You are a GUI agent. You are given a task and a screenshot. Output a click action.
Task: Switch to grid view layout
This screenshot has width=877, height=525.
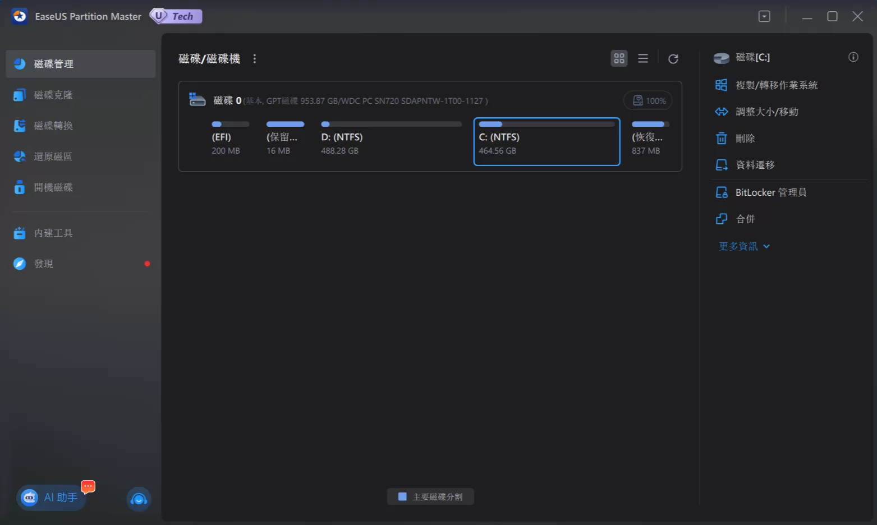tap(619, 58)
